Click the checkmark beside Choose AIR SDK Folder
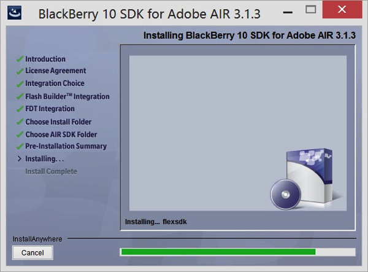This screenshot has height=272, width=368. [20, 134]
